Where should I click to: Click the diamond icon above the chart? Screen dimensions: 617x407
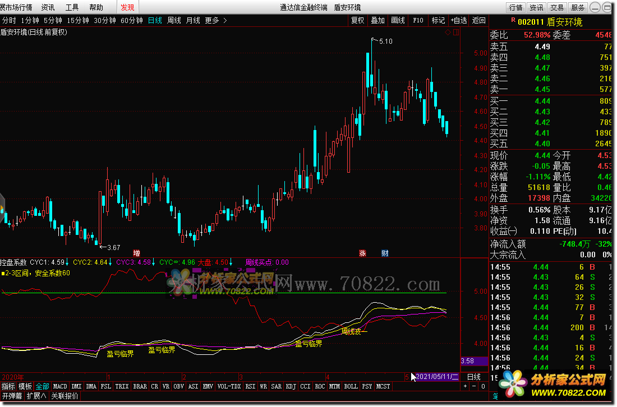(448, 33)
